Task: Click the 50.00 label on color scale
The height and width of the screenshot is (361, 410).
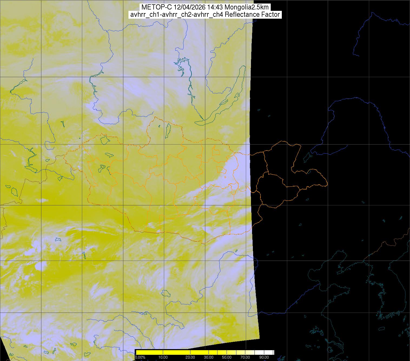Action: tap(227, 357)
